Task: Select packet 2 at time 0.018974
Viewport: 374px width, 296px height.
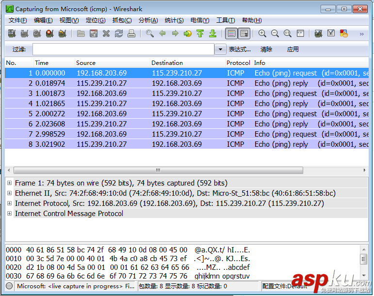Action: (187, 83)
